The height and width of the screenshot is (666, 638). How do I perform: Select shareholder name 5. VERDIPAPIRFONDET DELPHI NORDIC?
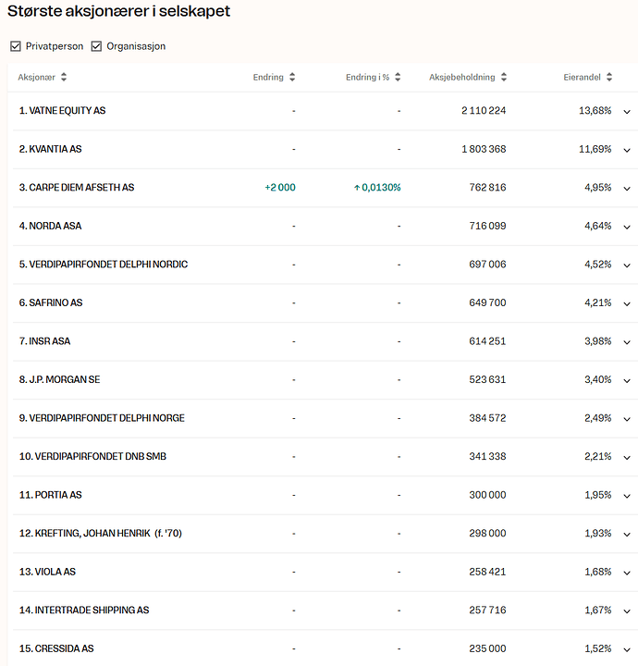(x=104, y=265)
